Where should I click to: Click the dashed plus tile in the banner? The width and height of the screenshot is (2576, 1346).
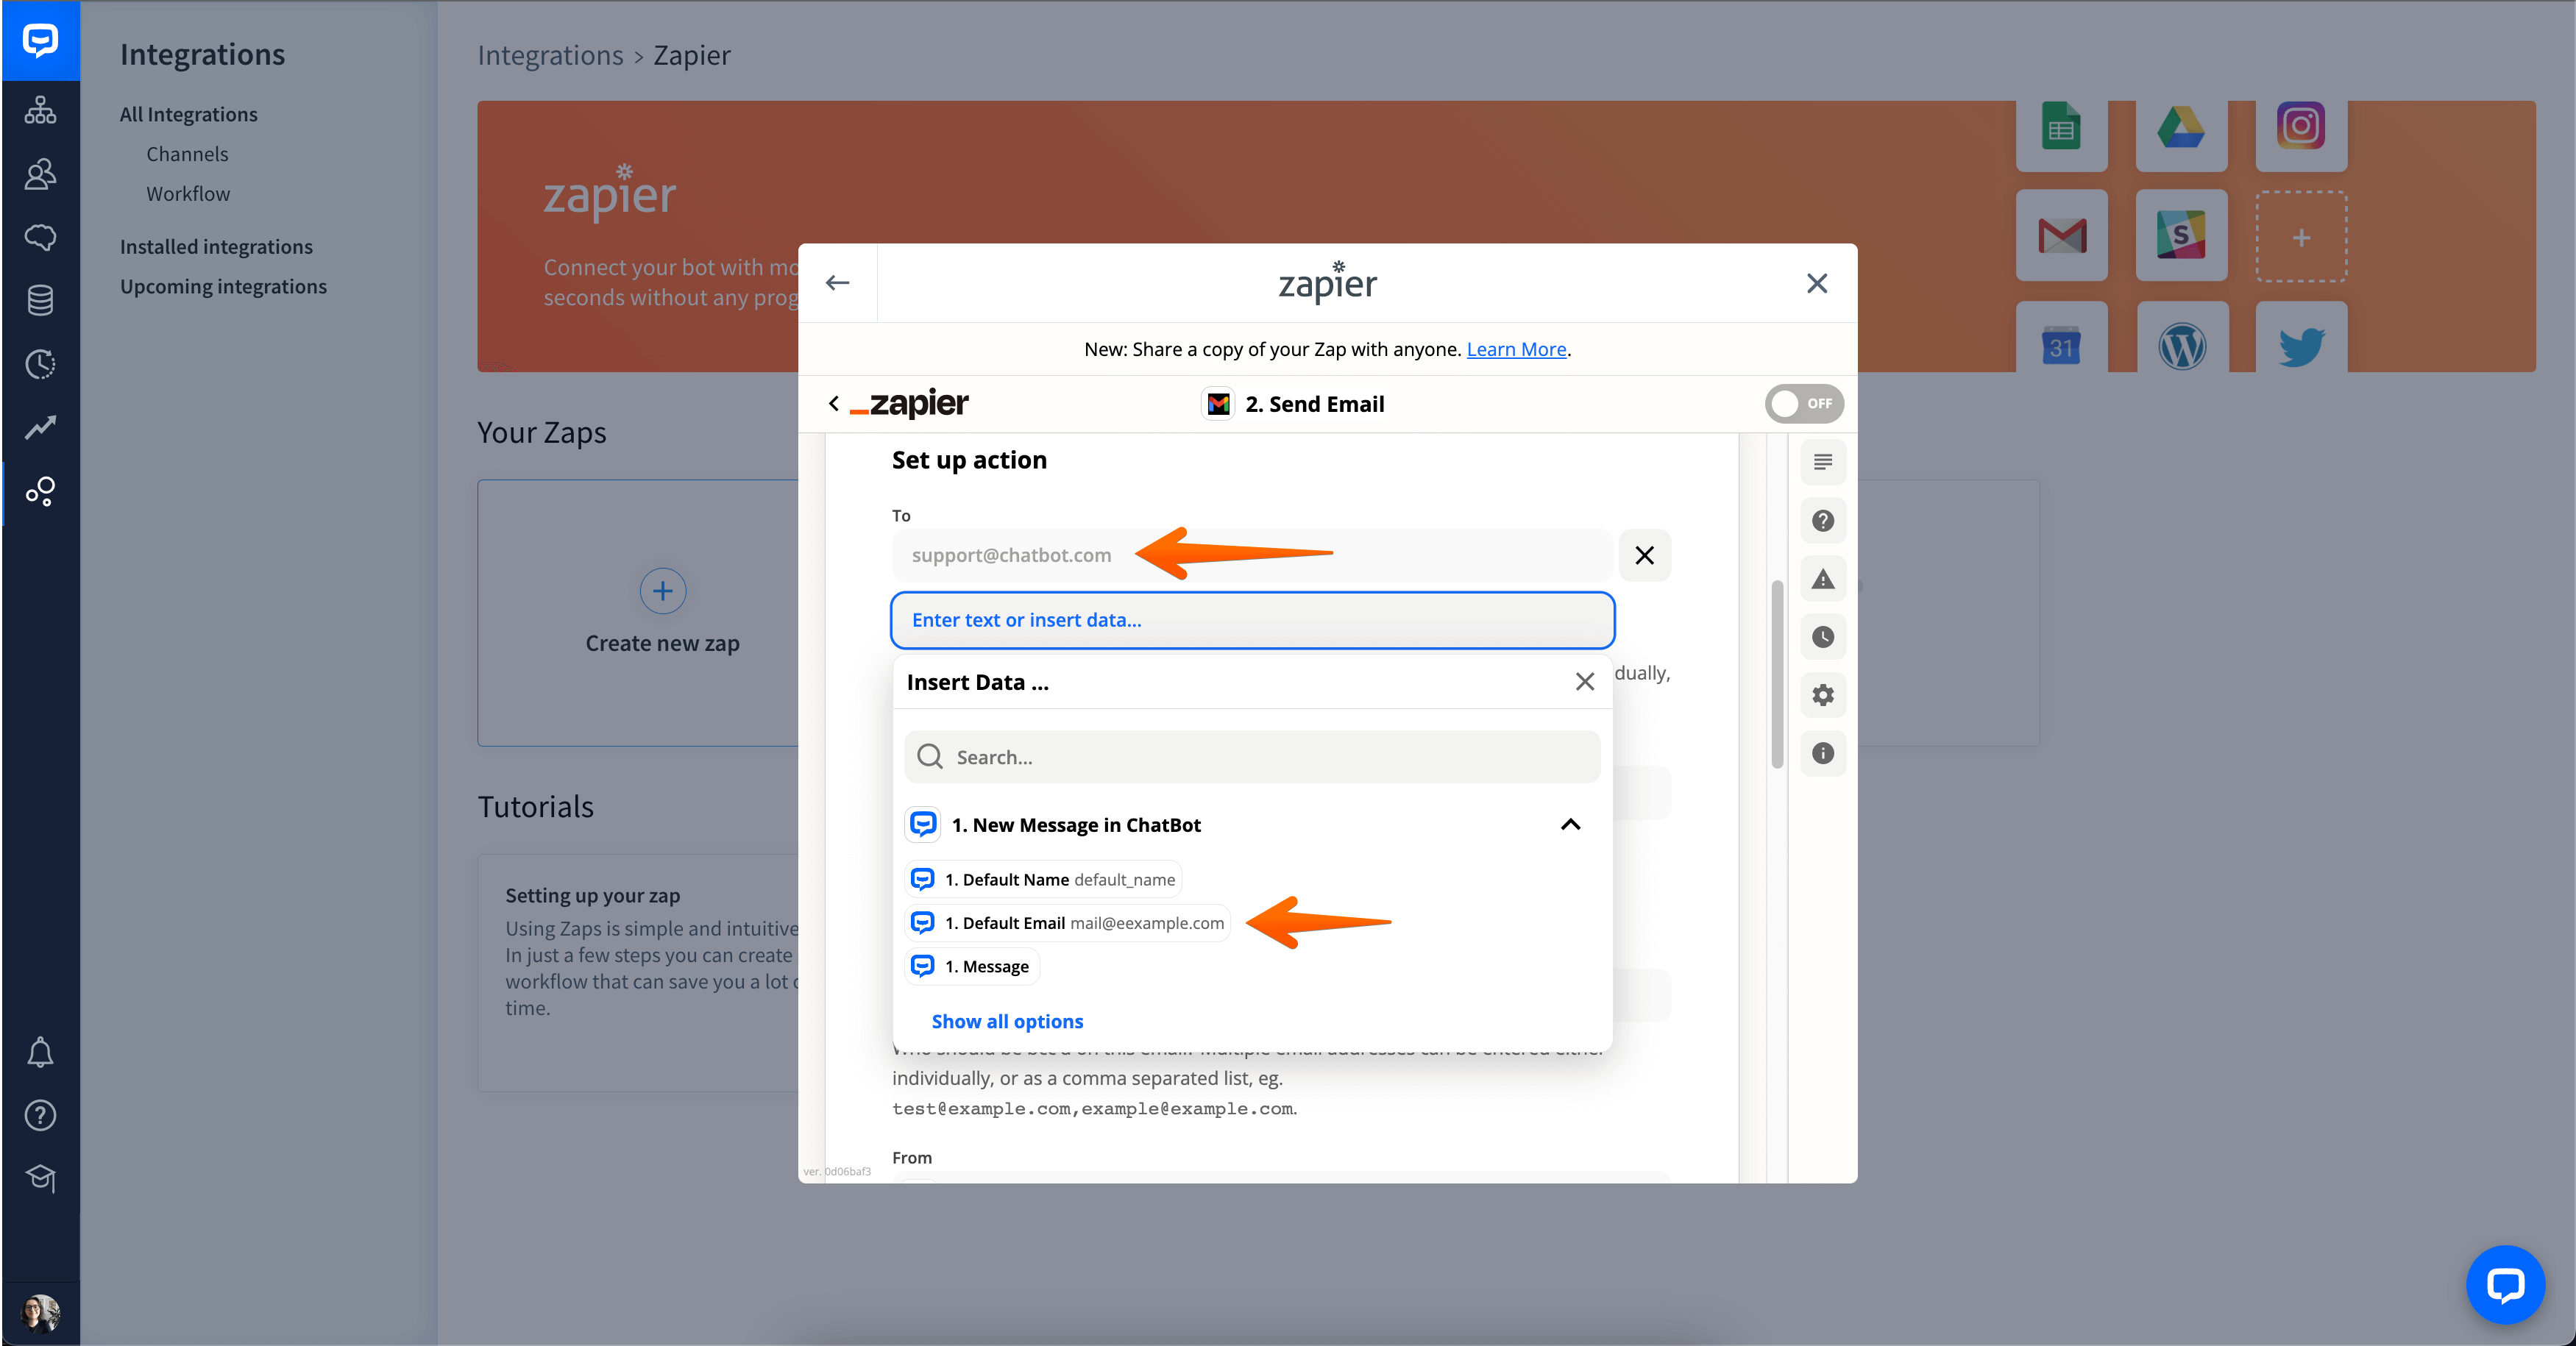(x=2301, y=237)
